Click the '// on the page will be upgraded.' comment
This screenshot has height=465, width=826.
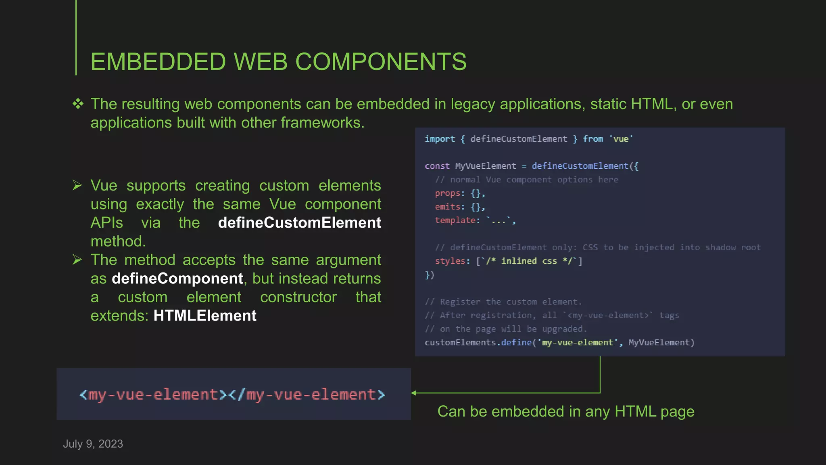(x=506, y=329)
